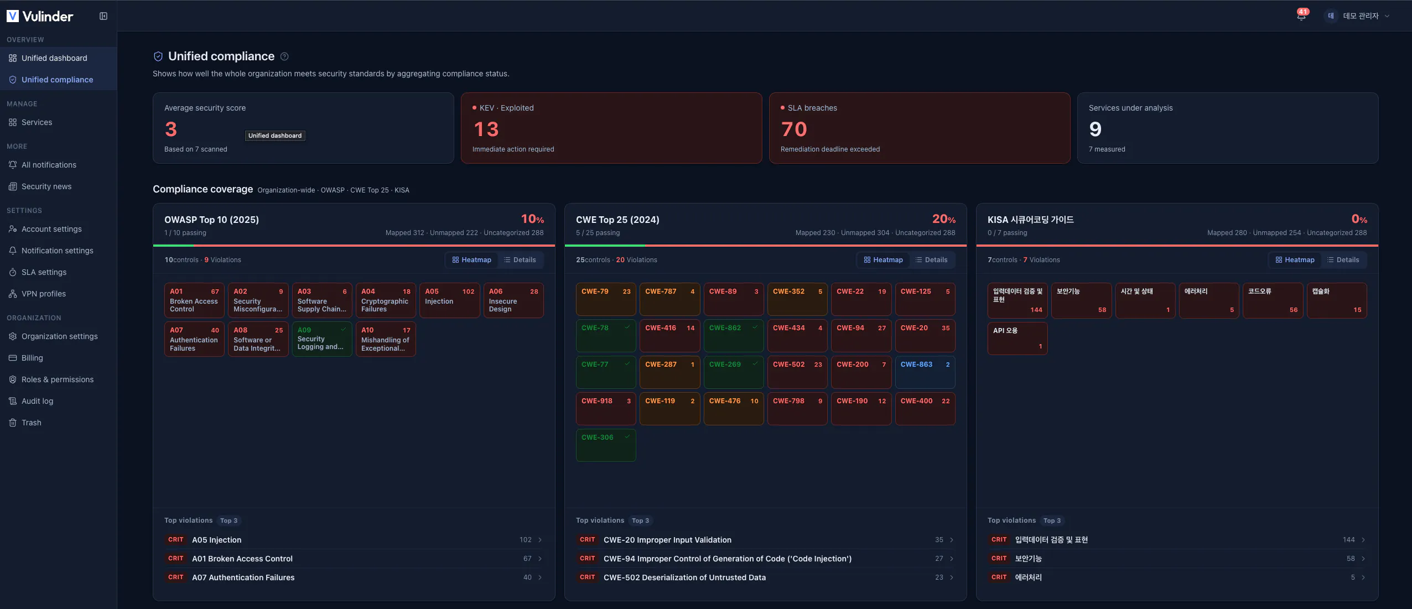Open the KEV Exploited summary card
Screen dimensions: 1412x609
point(611,128)
